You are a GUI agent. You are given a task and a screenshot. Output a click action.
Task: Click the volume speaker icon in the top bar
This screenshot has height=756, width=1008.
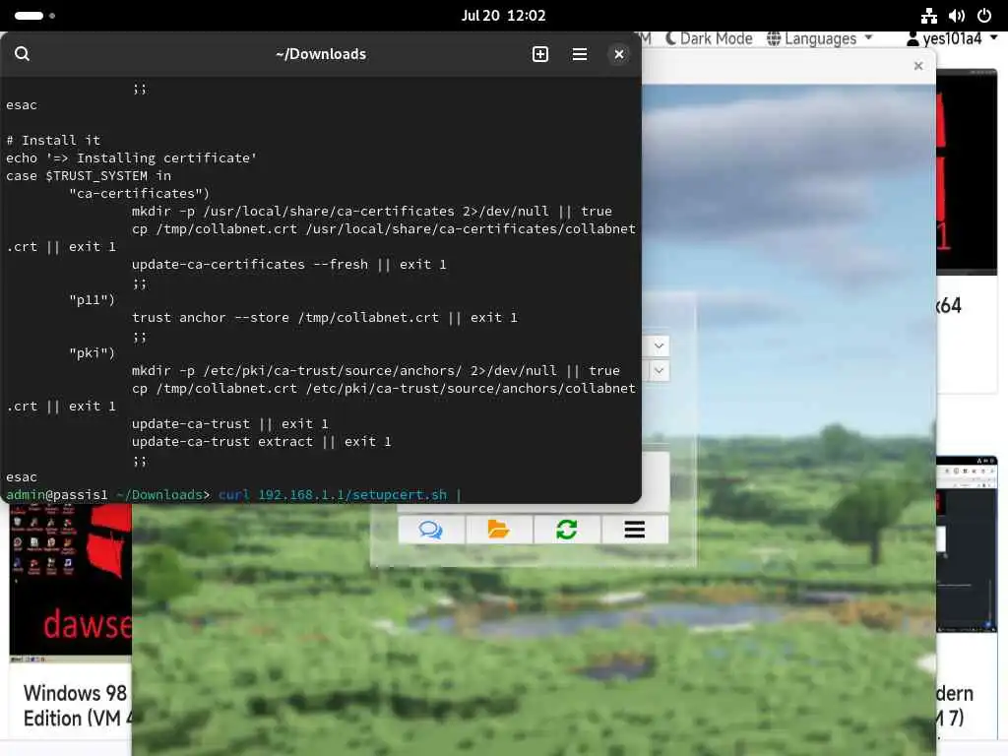tap(957, 16)
